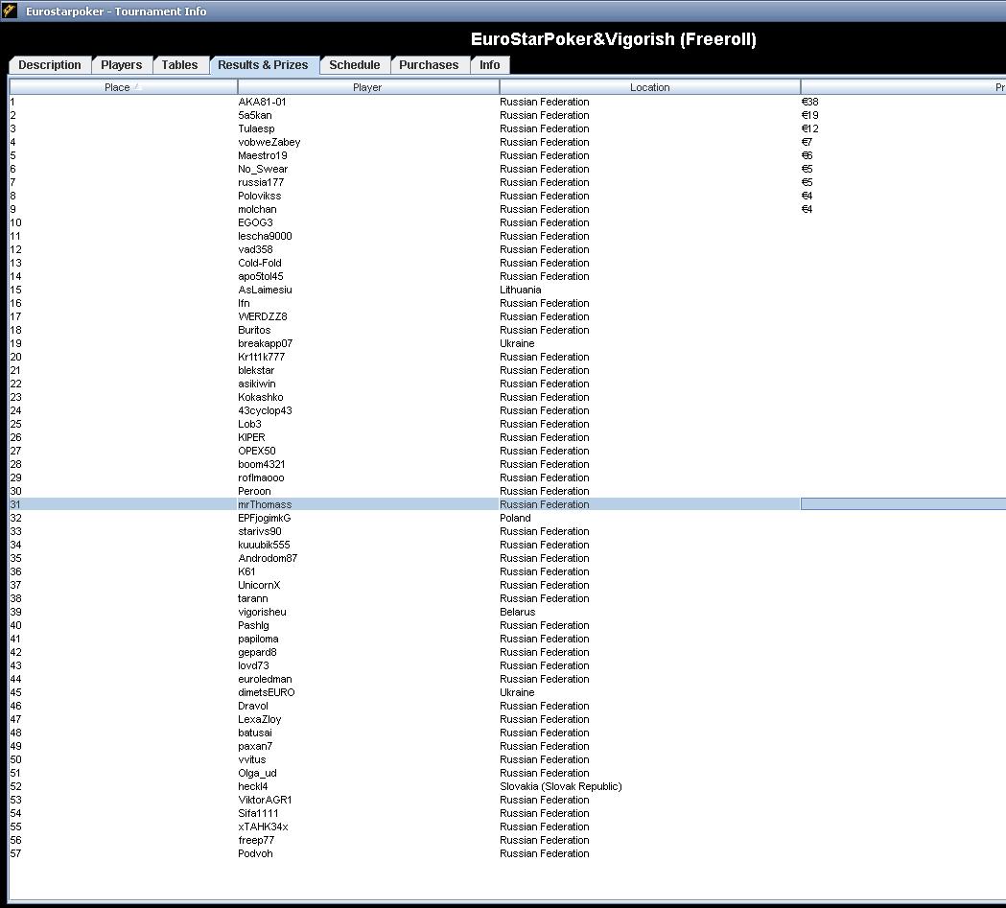Open the Tables tab
This screenshot has width=1006, height=908.
pos(179,65)
